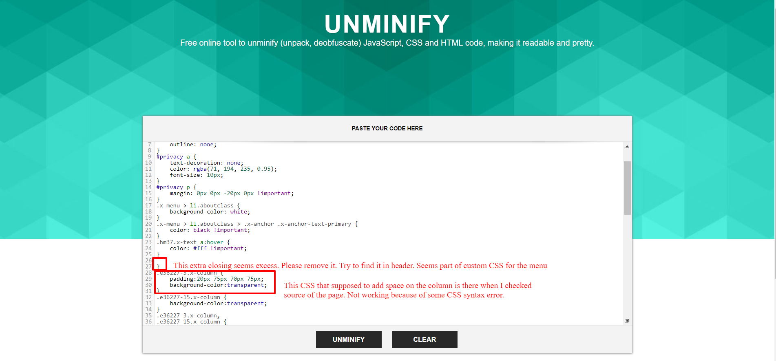Click the 'text-decoration: none;' code line
Viewport: 776px width, 361px height.
click(x=206, y=163)
